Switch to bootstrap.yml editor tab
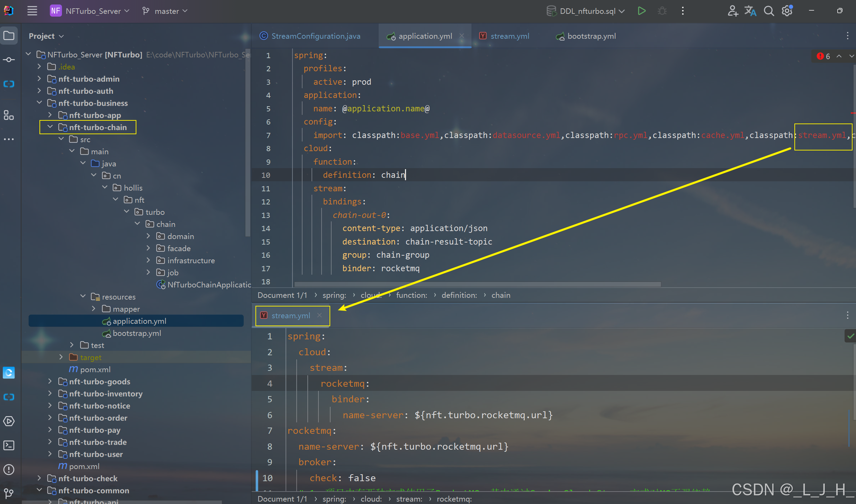Viewport: 856px width, 504px height. [x=591, y=36]
